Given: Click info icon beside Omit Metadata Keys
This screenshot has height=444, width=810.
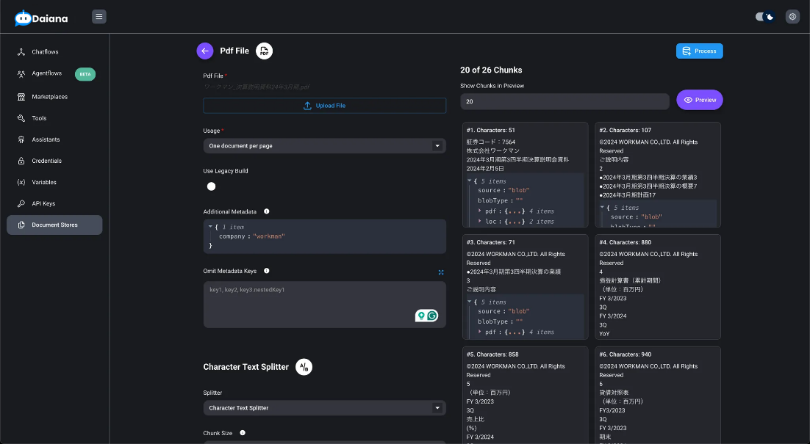Looking at the screenshot, I should click(266, 271).
